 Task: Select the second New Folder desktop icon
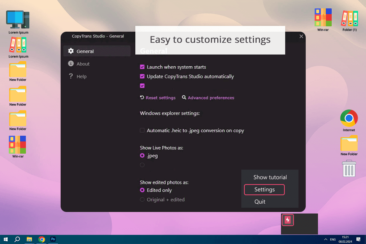[x=18, y=96]
